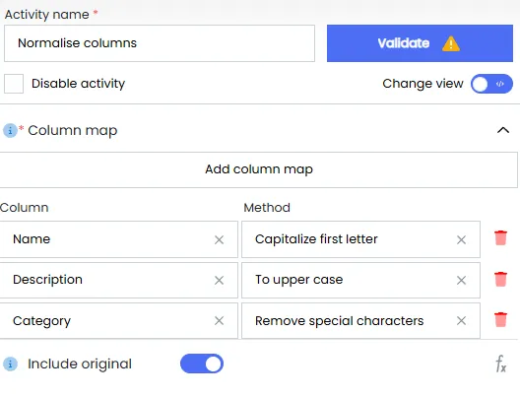Check the Disable activity checkbox
This screenshot has height=397, width=520.
tap(14, 84)
